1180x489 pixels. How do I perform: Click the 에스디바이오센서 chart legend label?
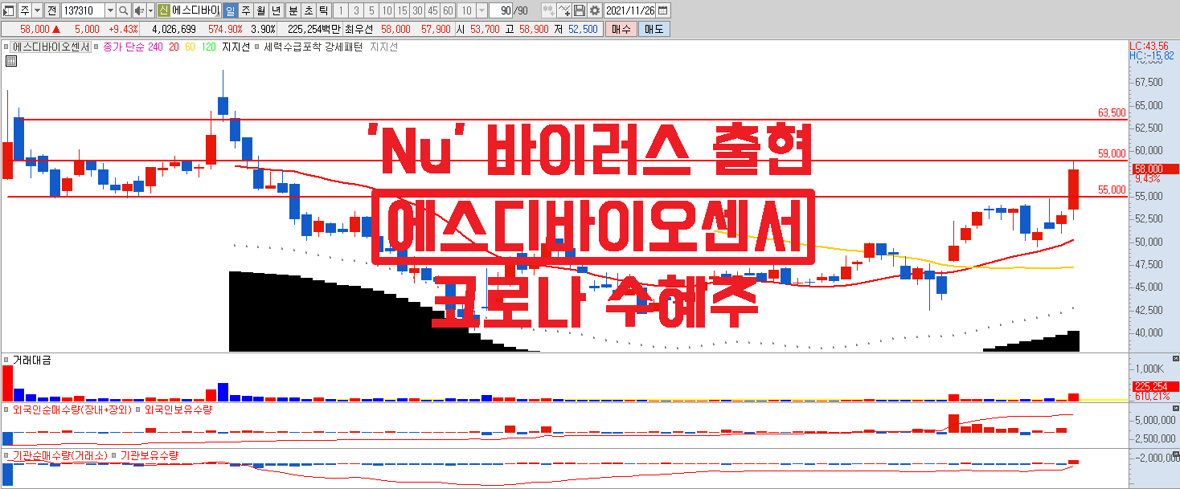click(x=51, y=47)
